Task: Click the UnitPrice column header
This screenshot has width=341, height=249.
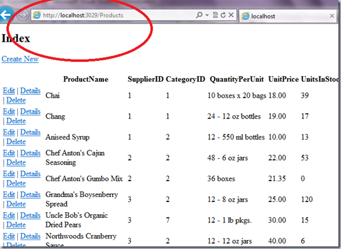Action: pos(283,79)
